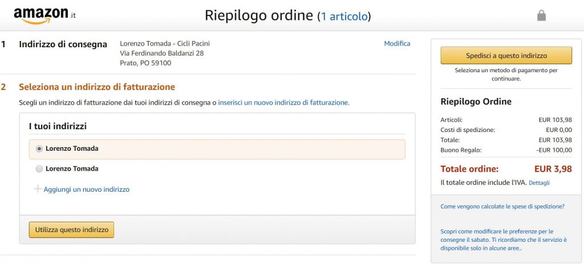Open the "1 articolo" link in the header
This screenshot has width=584, height=264.
(346, 16)
